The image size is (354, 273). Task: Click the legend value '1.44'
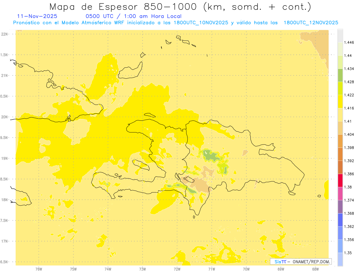(348, 56)
